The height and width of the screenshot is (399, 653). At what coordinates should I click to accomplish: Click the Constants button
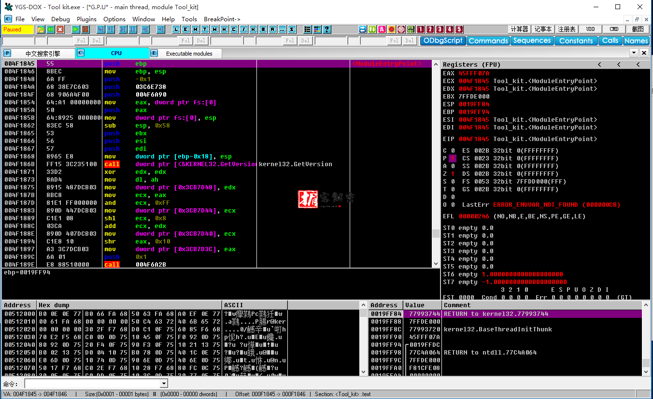point(576,41)
